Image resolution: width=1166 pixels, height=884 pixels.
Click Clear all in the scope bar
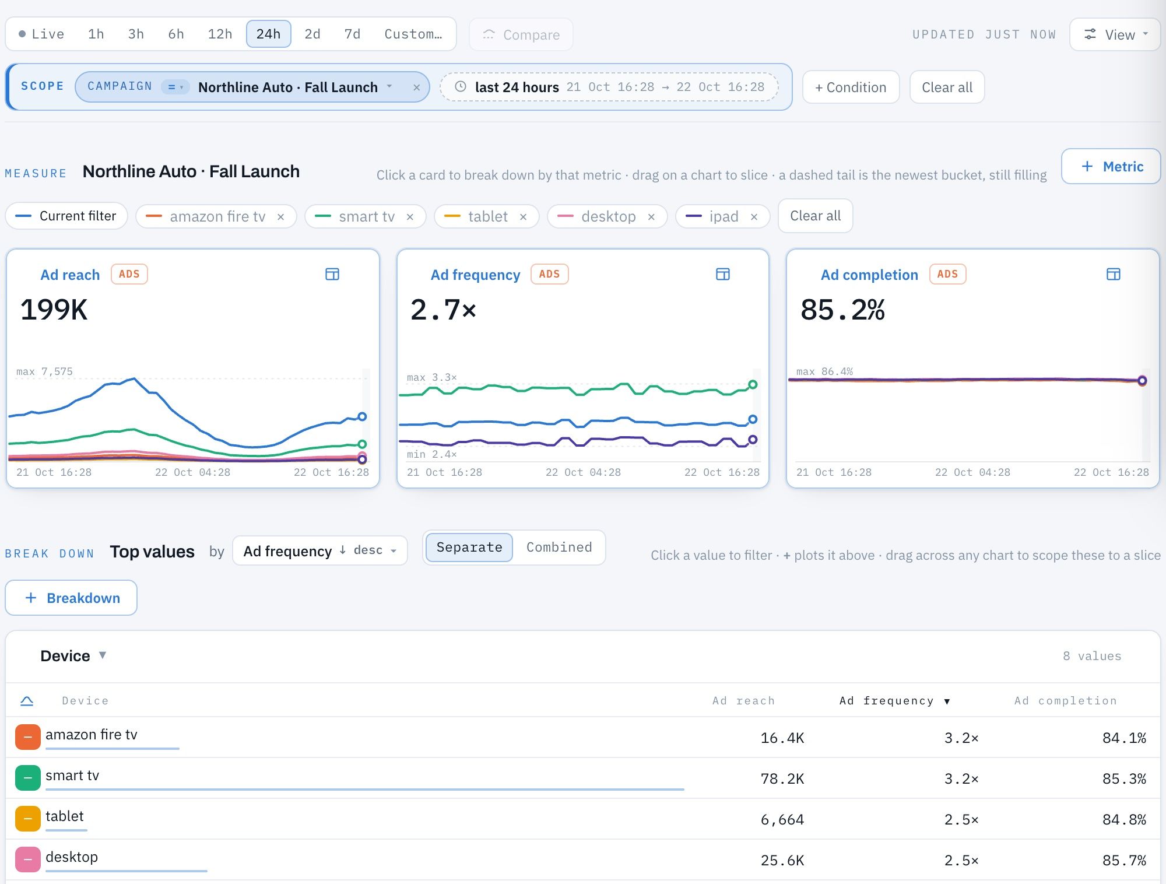tap(947, 87)
